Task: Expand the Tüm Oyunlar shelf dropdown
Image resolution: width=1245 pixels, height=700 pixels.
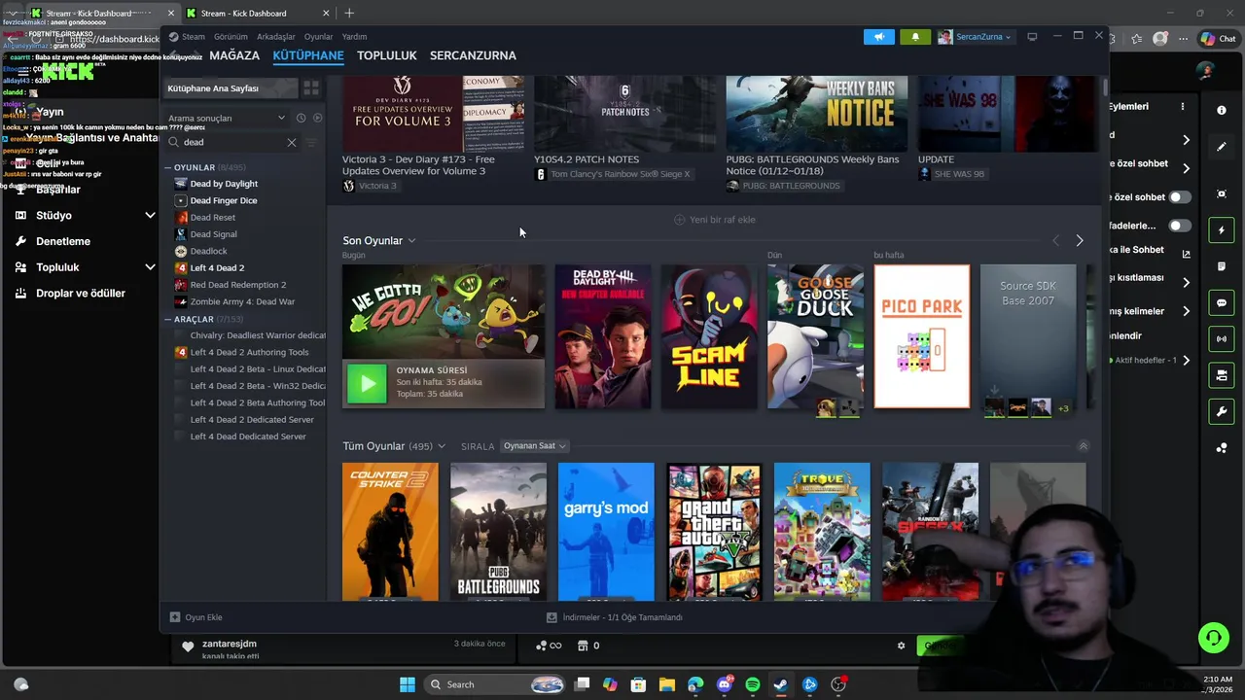Action: click(441, 446)
